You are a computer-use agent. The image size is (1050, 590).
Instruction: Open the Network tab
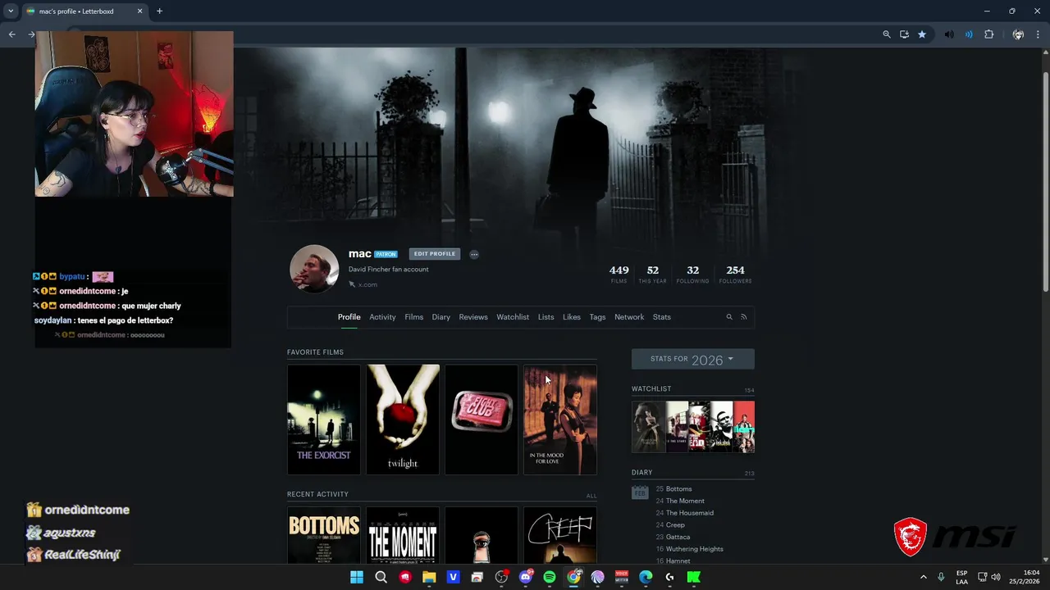[x=629, y=317]
